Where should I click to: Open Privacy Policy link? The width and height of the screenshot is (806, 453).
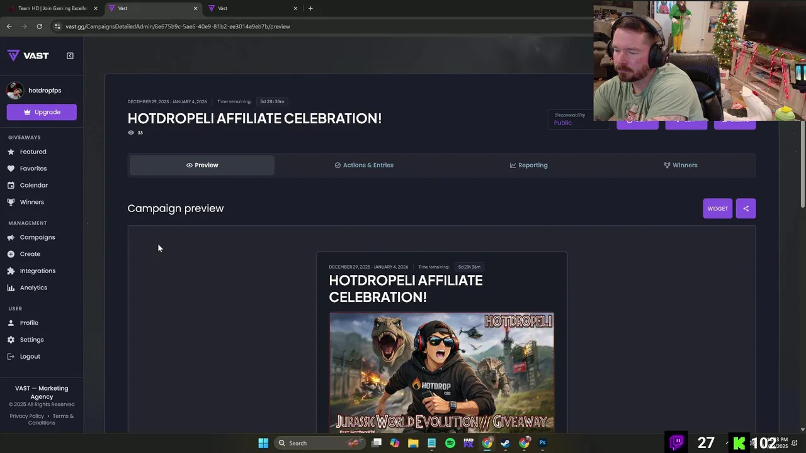point(26,416)
